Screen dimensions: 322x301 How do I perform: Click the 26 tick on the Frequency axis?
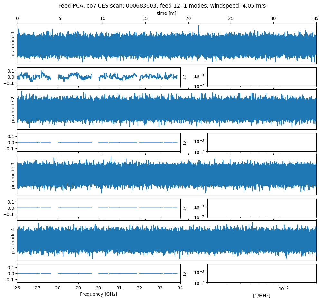pyautogui.click(x=17, y=288)
